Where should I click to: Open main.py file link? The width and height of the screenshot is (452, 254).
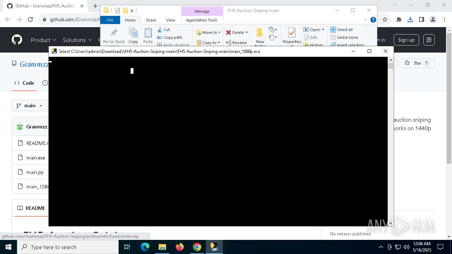35,172
